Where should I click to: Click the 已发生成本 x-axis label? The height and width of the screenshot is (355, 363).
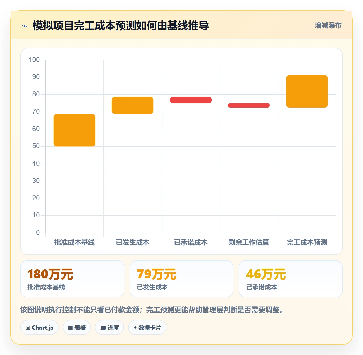coord(132,242)
